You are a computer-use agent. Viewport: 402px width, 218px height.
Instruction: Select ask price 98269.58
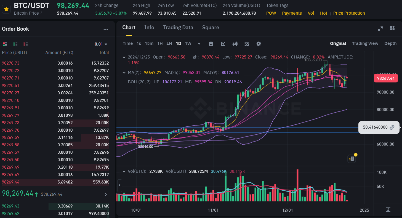click(x=11, y=145)
